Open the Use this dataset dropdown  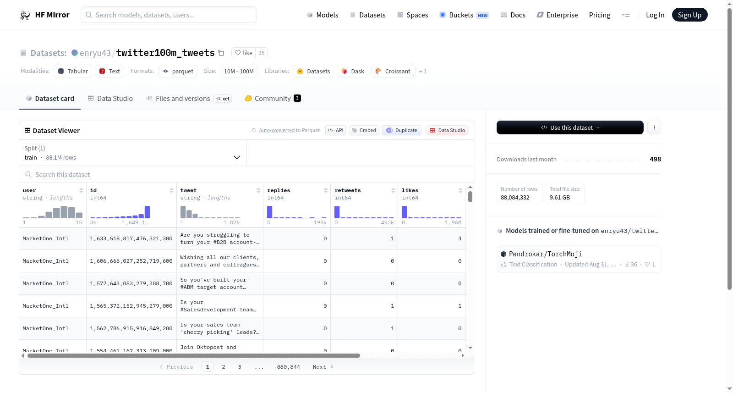click(x=570, y=127)
